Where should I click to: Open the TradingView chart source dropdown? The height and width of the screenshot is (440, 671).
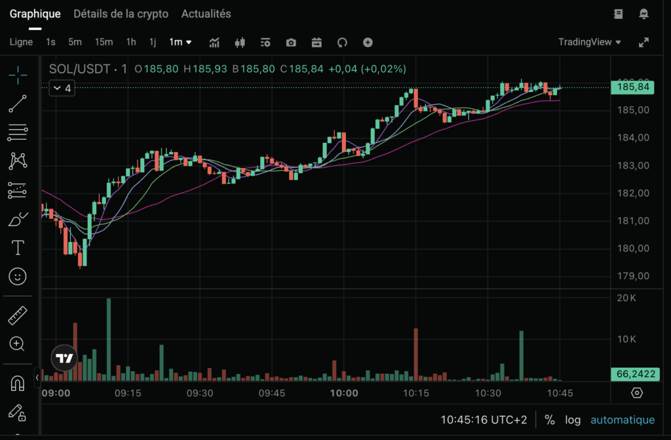(x=589, y=42)
